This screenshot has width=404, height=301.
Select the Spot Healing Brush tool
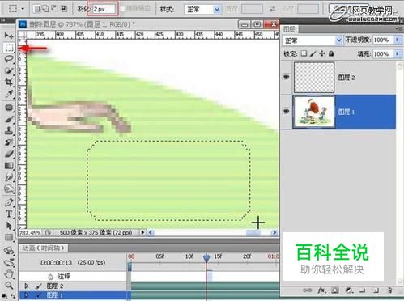9,108
